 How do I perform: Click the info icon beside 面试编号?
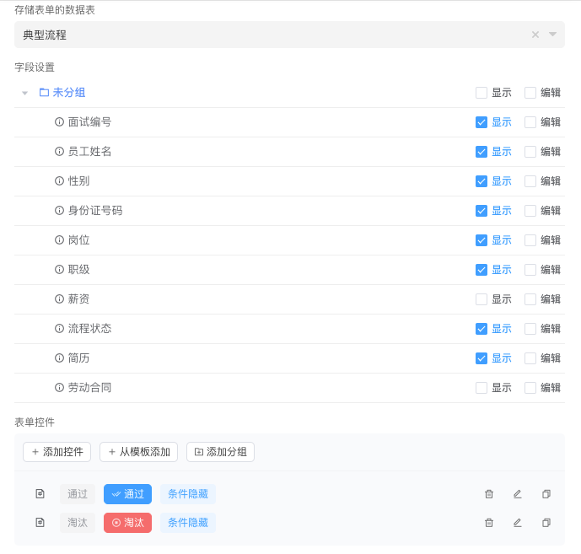[x=60, y=122]
